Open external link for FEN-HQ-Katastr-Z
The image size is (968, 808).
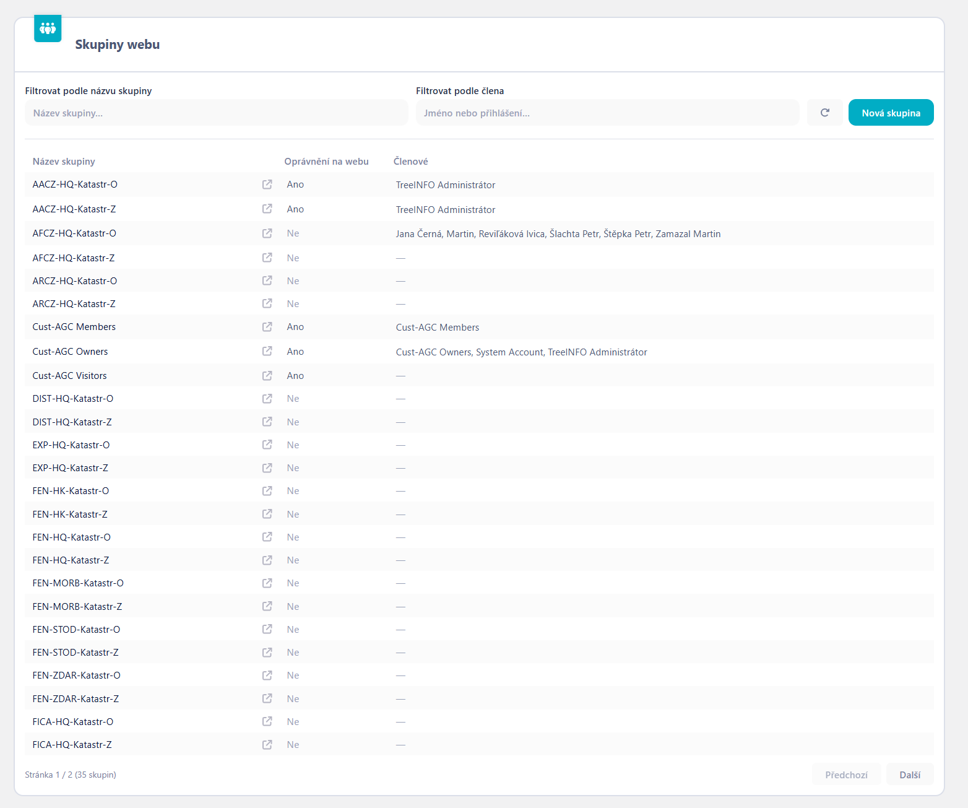(x=267, y=560)
